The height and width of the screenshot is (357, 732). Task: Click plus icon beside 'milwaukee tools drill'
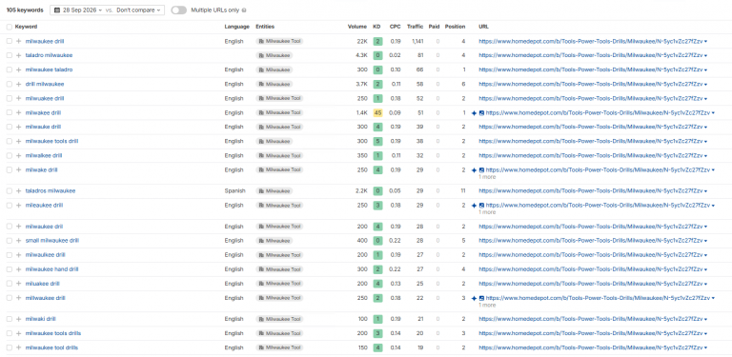(19, 141)
